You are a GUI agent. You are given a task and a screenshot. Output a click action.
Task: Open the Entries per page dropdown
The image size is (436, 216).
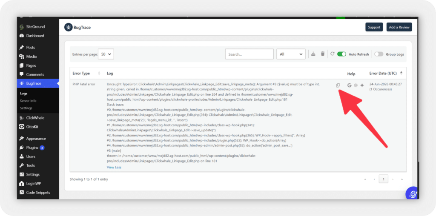[x=106, y=54]
